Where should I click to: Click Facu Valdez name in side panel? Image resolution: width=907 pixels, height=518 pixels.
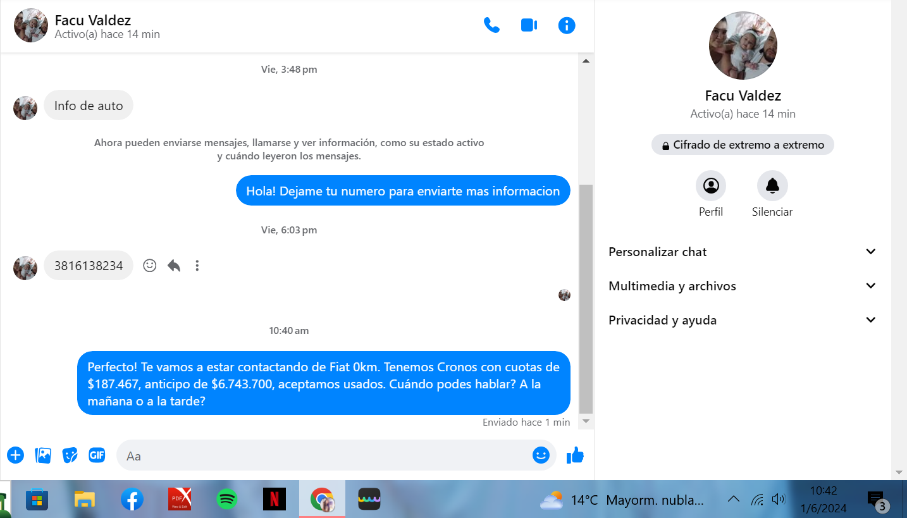click(743, 96)
